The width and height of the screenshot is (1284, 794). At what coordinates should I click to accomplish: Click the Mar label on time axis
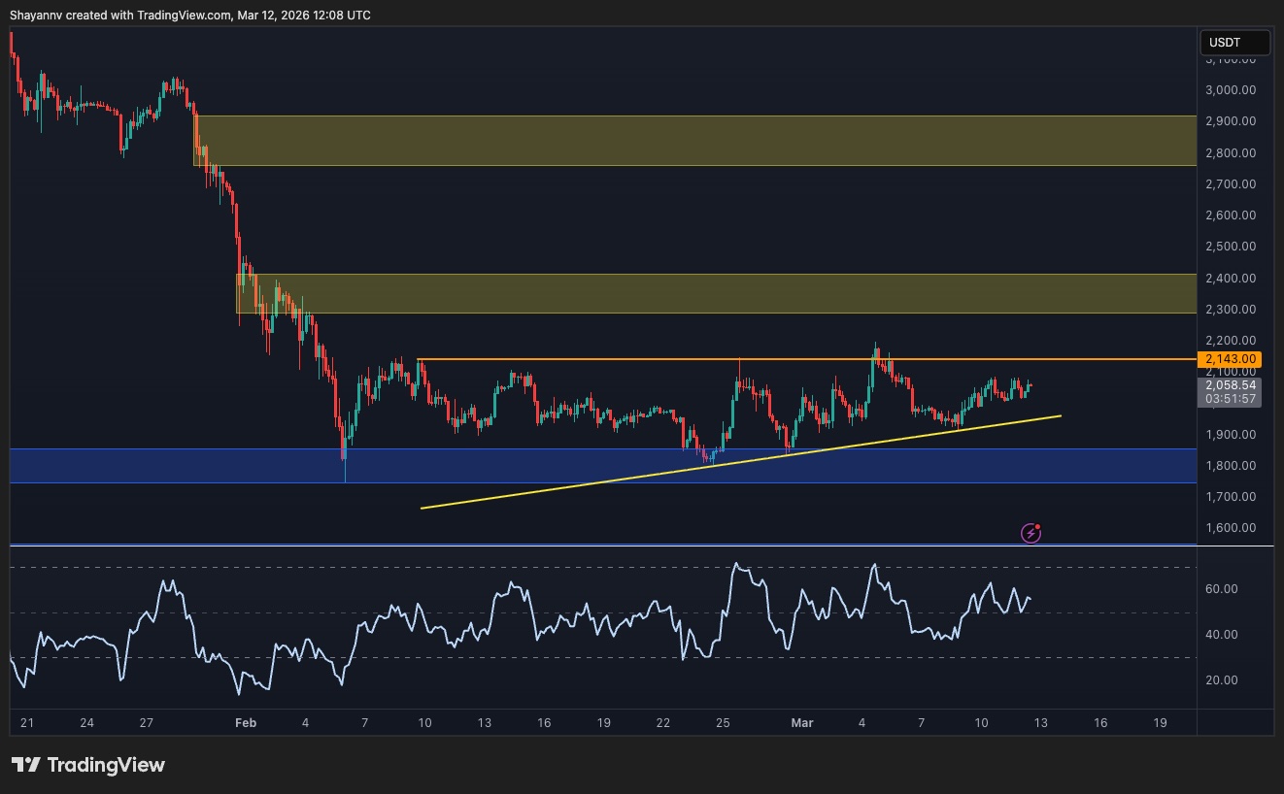point(801,722)
